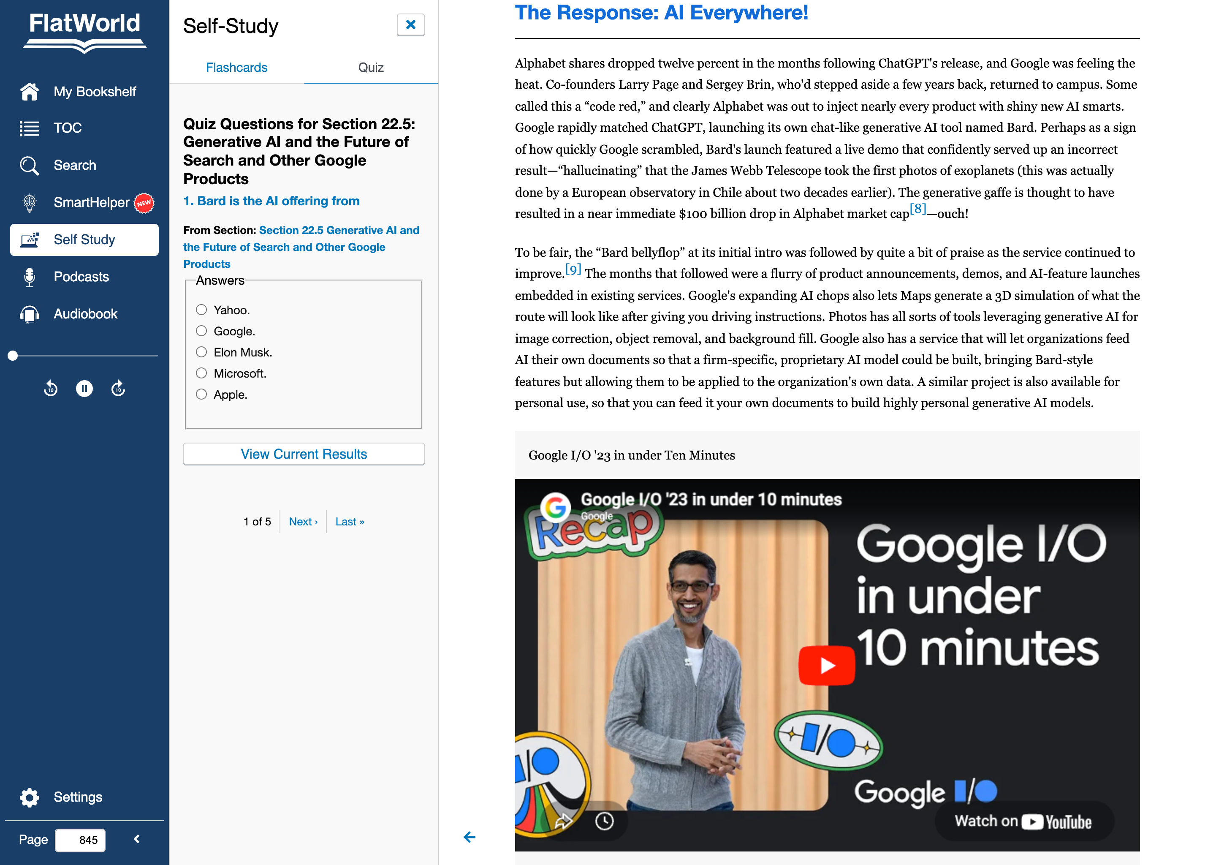Viewport: 1216px width, 865px height.
Task: Select the Google. answer
Action: point(201,331)
